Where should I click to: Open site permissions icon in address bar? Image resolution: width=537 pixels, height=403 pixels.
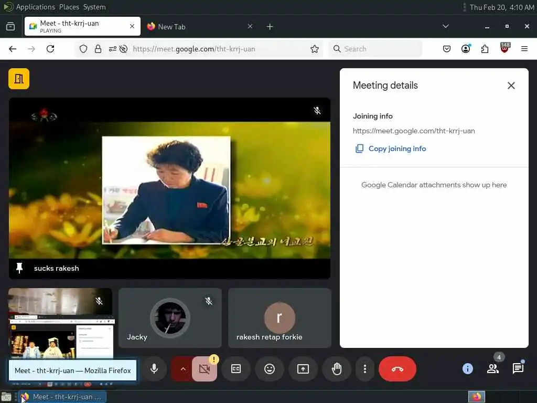click(x=113, y=49)
